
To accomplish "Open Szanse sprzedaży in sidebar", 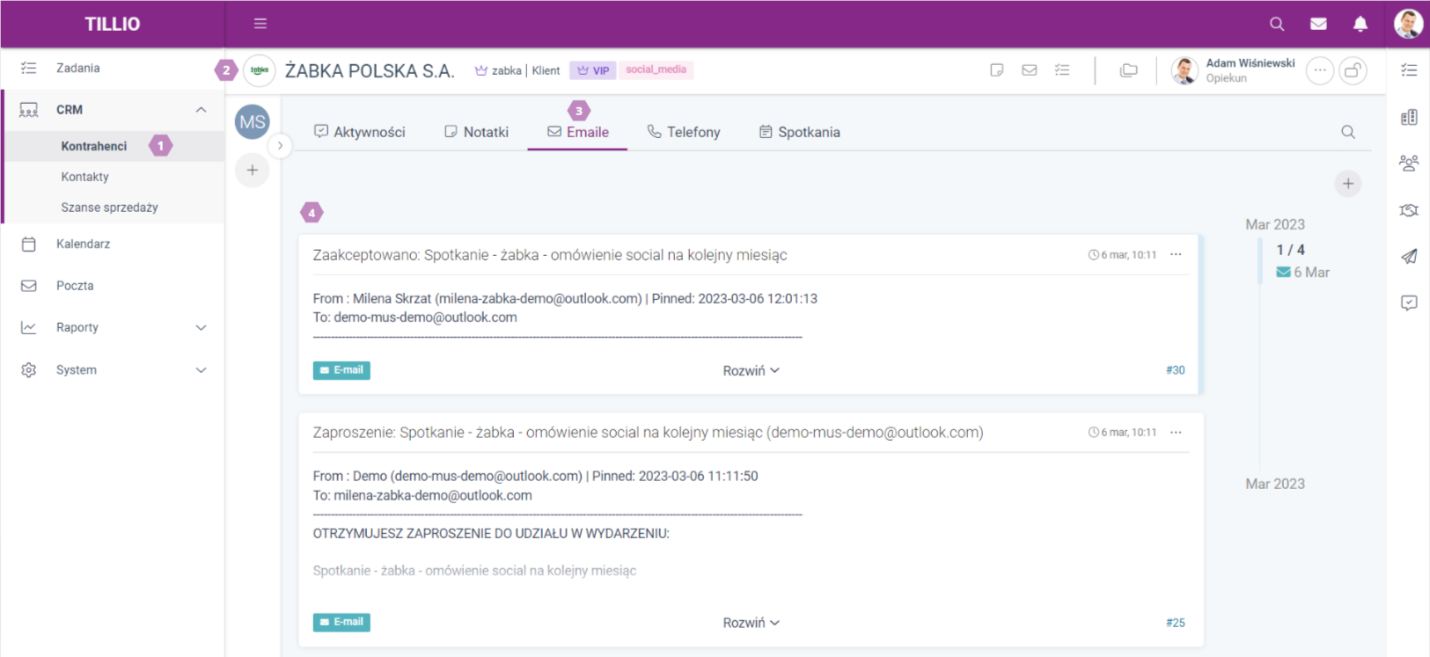I will click(109, 208).
